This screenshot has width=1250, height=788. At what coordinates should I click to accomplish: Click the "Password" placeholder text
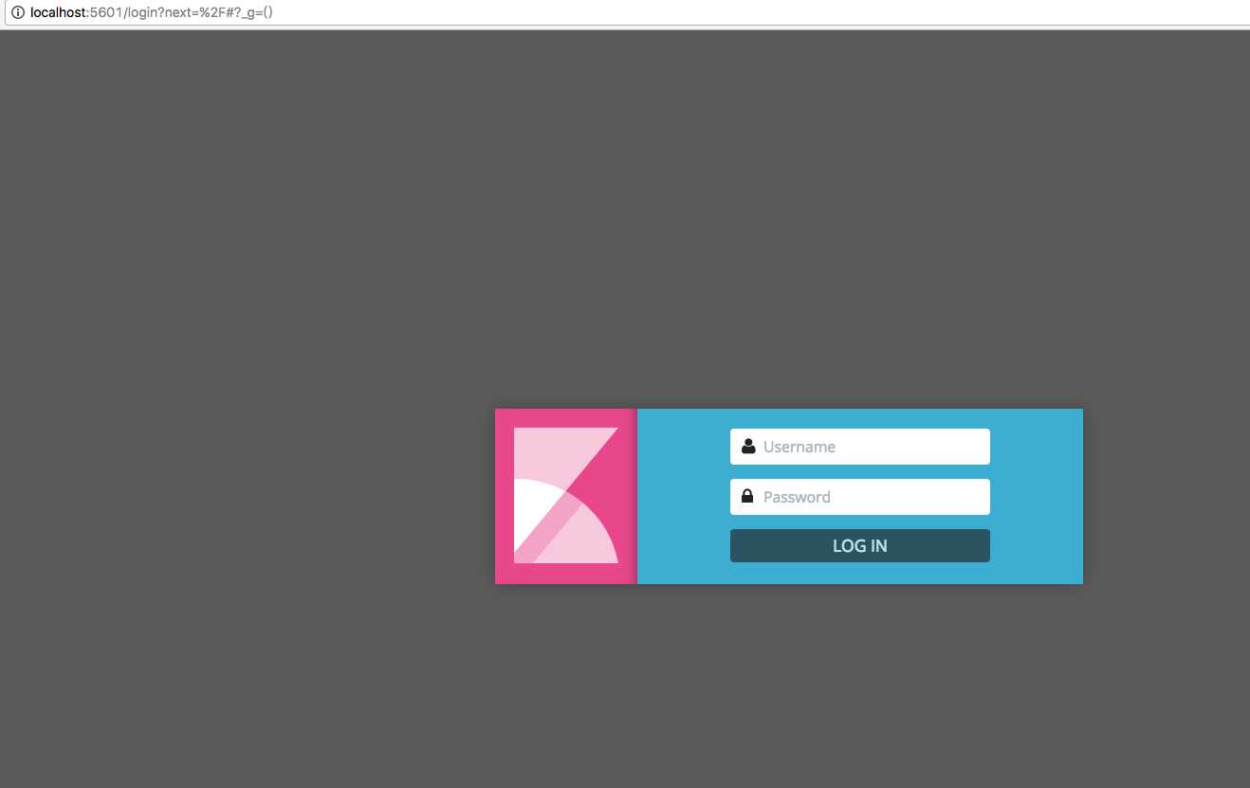[797, 497]
